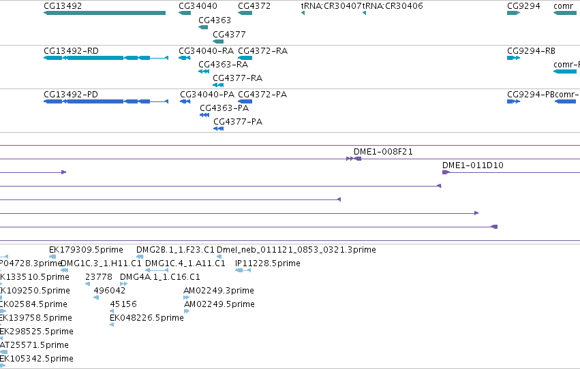Click EST DMG2B.1_1.F23.C1

click(140, 257)
